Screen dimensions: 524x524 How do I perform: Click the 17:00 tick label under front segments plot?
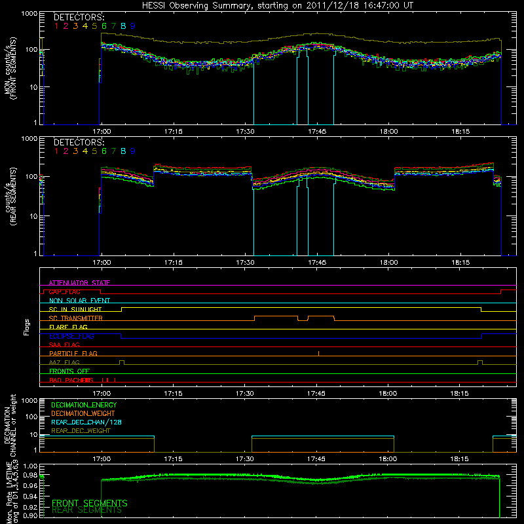pos(102,132)
